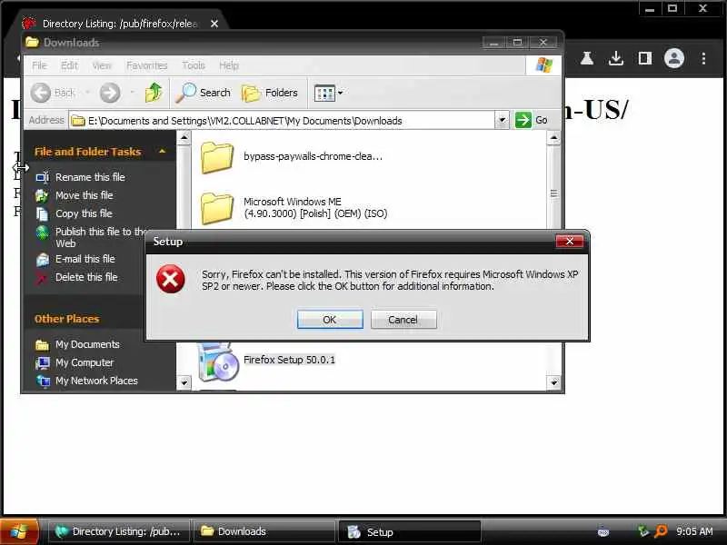The image size is (727, 545).
Task: Select the Directory Listing browser tab
Action: pos(120,24)
